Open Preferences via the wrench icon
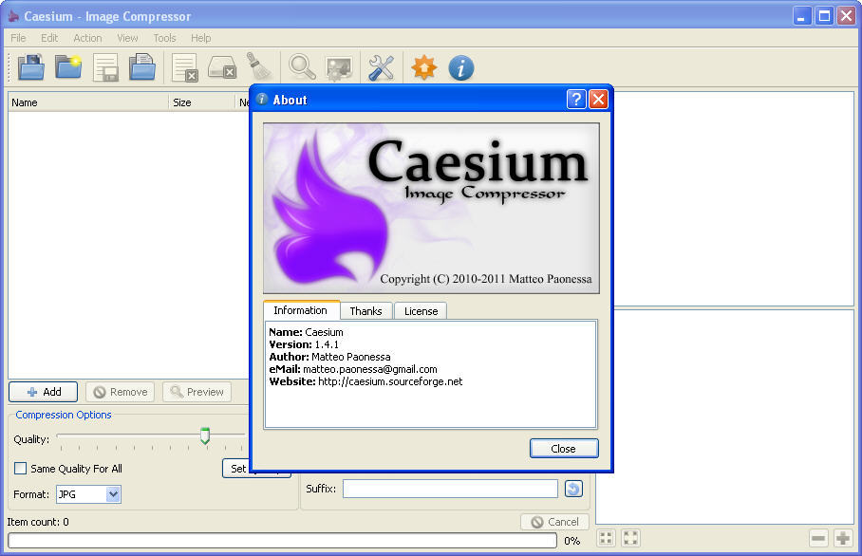This screenshot has height=556, width=862. tap(381, 67)
